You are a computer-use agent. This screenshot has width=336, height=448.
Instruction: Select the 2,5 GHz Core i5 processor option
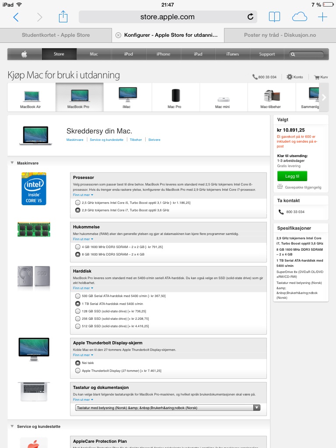coord(77,203)
